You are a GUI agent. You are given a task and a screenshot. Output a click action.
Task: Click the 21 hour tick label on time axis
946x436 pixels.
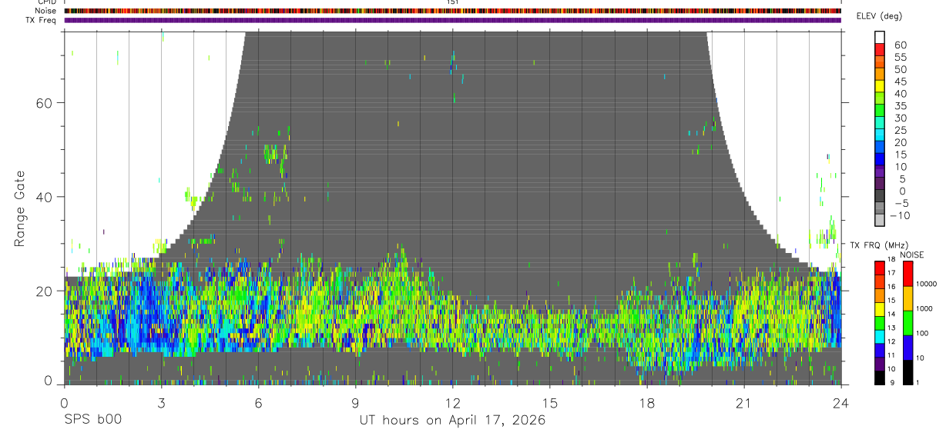pyautogui.click(x=743, y=404)
